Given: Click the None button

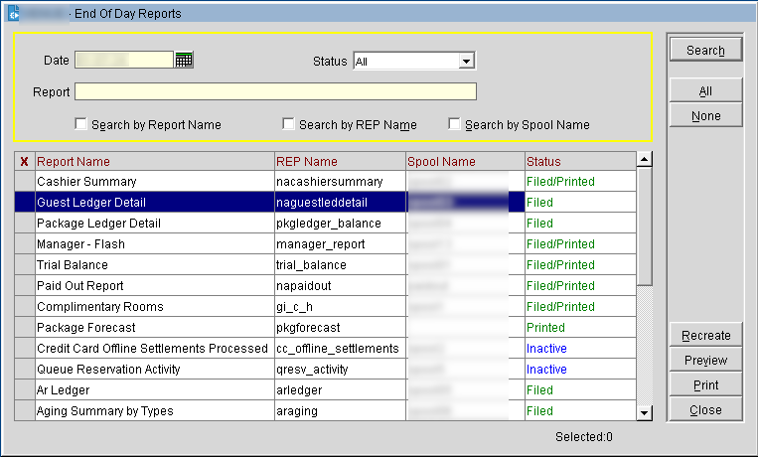Looking at the screenshot, I should click(705, 115).
